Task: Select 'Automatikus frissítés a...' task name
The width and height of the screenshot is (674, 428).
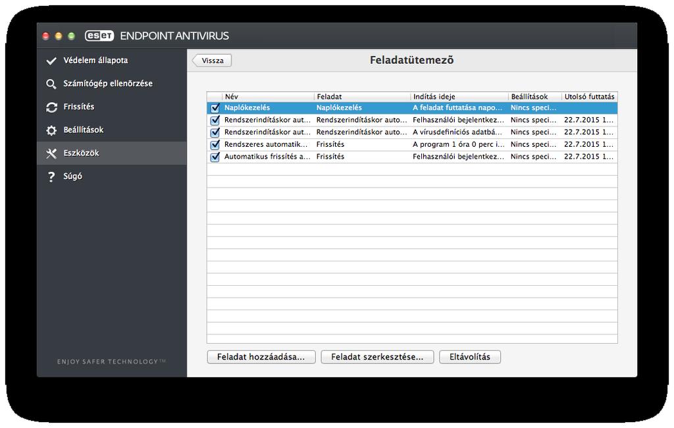Action: click(x=267, y=157)
